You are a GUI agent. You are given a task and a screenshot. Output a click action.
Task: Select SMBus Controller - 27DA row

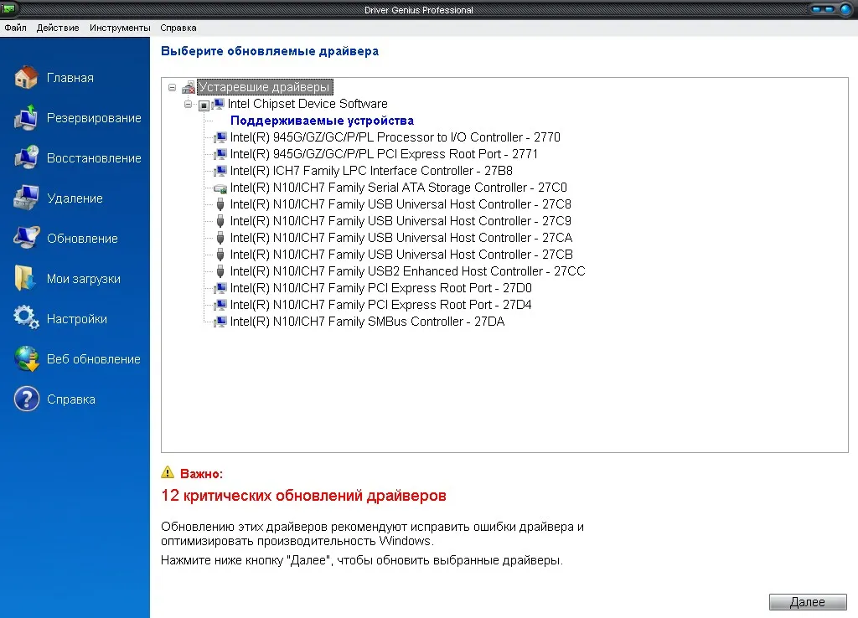coord(367,322)
